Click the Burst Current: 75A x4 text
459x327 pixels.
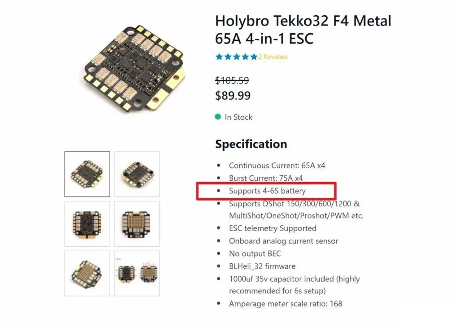coord(266,178)
